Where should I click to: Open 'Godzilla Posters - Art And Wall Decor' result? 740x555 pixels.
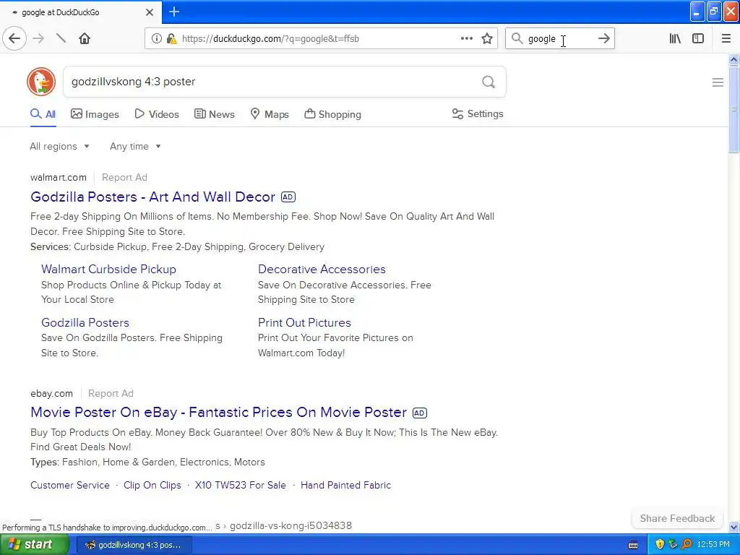152,197
